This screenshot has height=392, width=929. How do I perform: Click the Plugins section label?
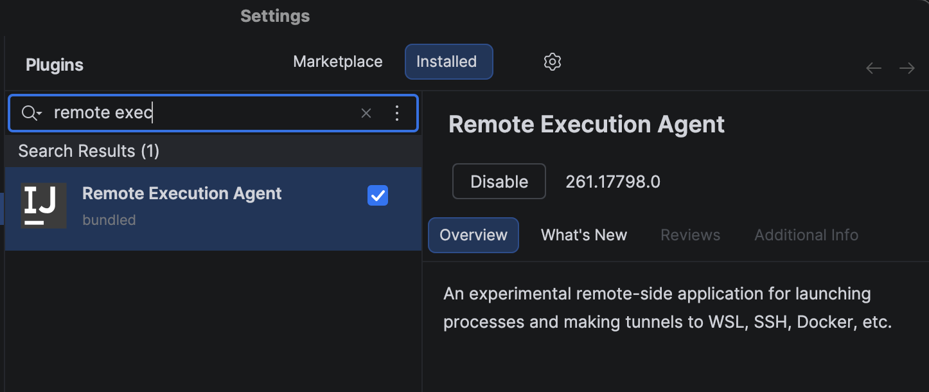pos(54,64)
